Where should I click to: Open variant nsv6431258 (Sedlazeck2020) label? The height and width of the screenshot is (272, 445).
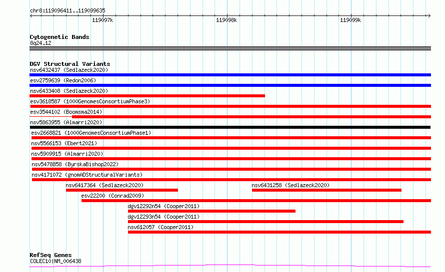click(290, 185)
